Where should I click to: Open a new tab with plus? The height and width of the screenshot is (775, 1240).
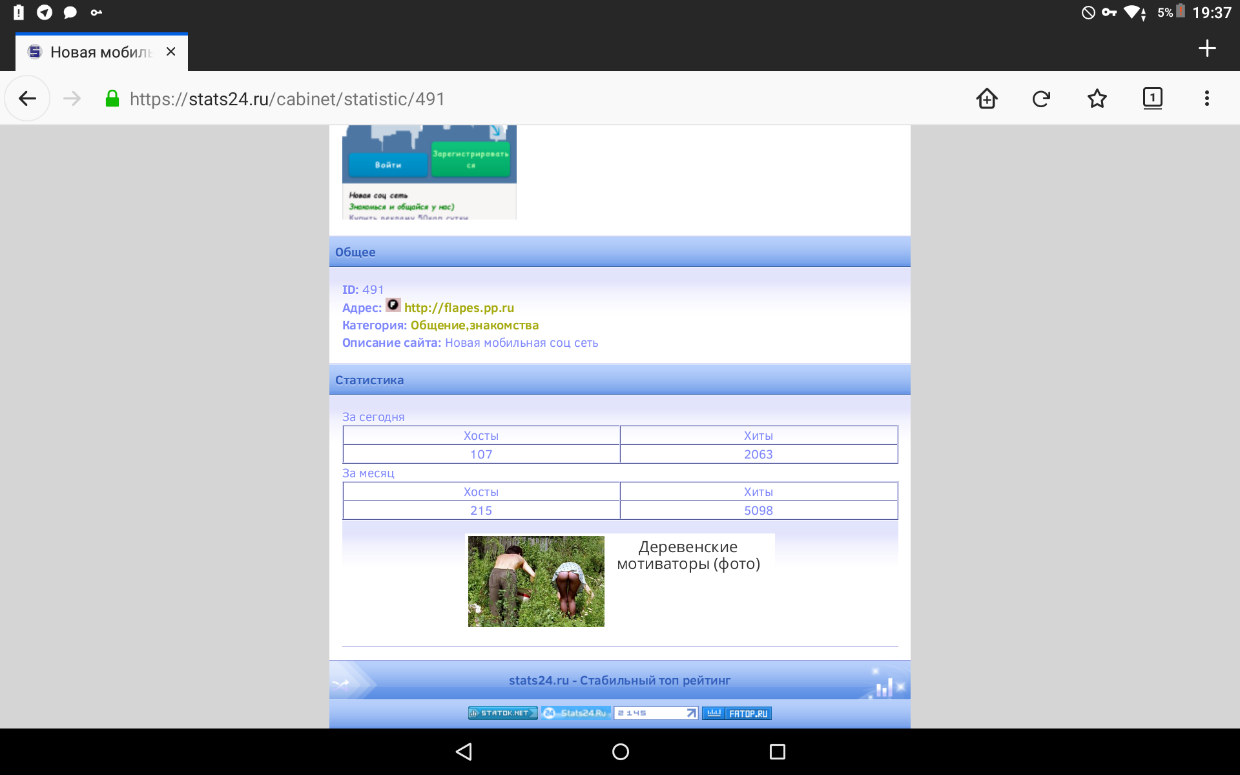[1206, 48]
